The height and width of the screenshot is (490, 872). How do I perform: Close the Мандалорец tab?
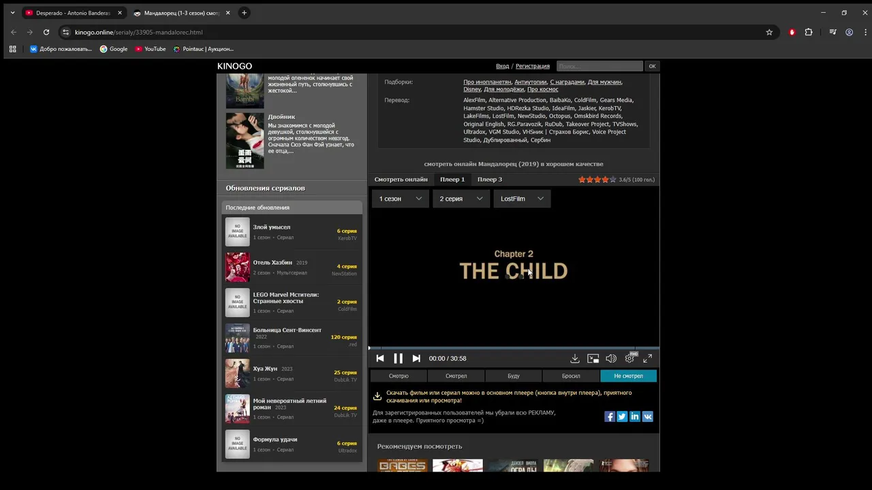[x=228, y=13]
